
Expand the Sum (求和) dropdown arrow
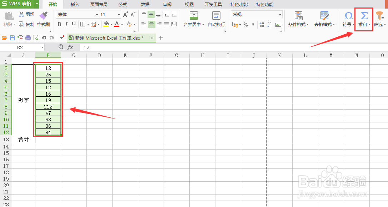coord(369,25)
